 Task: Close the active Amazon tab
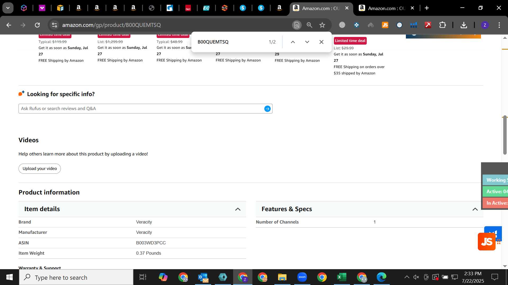point(347,8)
